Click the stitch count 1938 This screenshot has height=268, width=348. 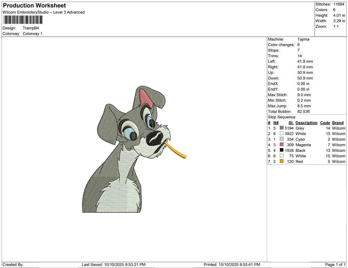289,150
